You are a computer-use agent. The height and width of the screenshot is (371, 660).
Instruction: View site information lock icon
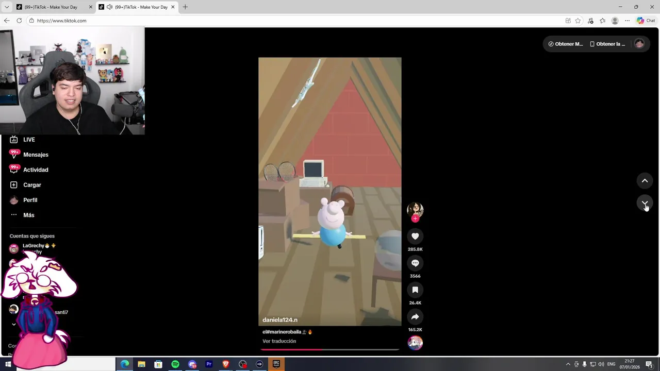tap(31, 21)
